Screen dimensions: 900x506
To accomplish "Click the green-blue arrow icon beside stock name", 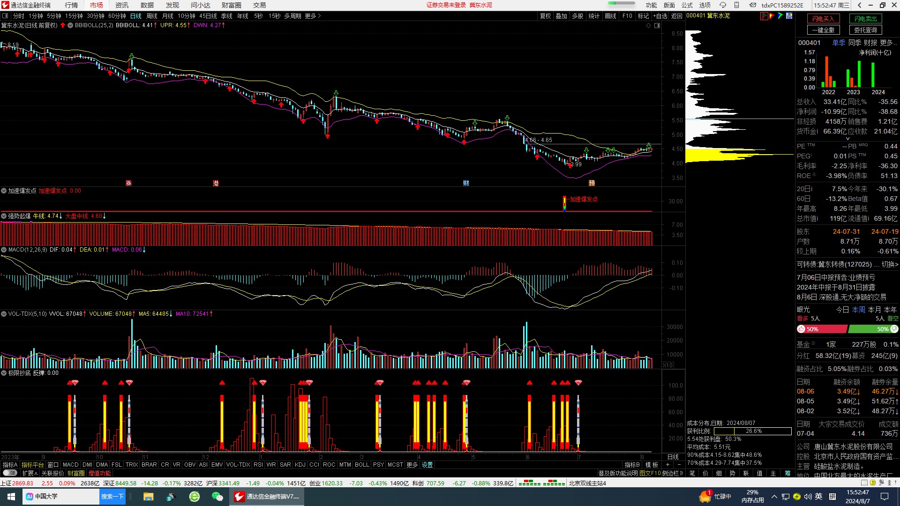I will click(x=780, y=16).
